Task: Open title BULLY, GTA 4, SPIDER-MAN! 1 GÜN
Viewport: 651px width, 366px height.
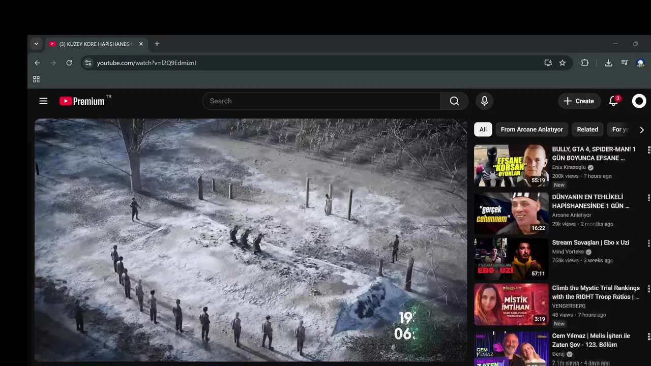Action: coord(594,154)
